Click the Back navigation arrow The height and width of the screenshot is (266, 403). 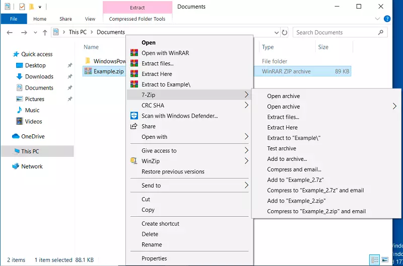click(10, 33)
